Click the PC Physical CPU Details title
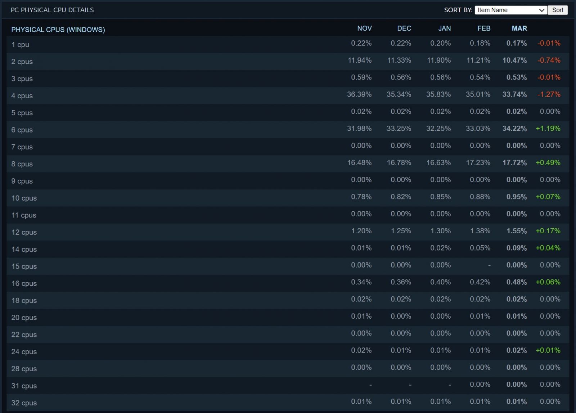 (x=52, y=10)
